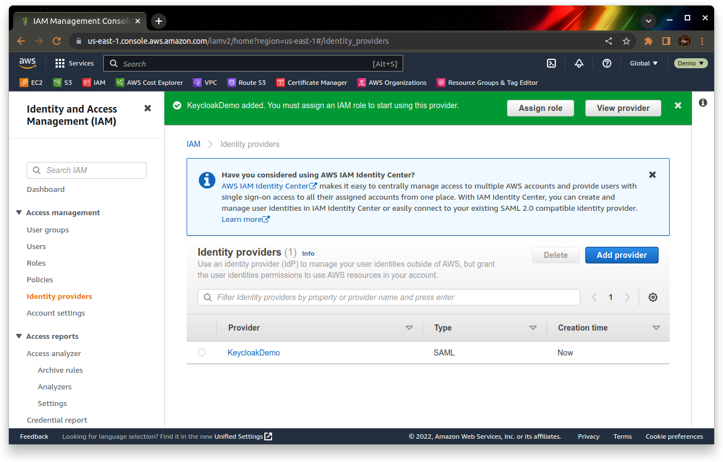Open the Route 53 shortcut

(247, 83)
